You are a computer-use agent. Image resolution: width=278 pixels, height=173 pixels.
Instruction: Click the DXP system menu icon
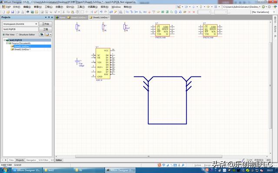[x=7, y=7]
